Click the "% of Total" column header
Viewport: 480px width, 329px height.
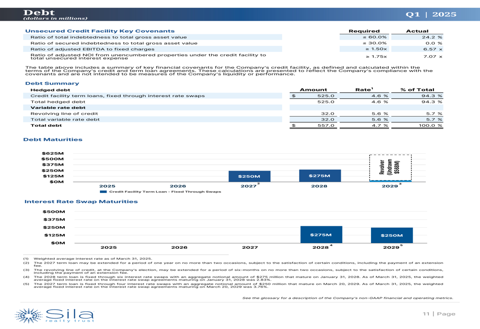coord(417,90)
